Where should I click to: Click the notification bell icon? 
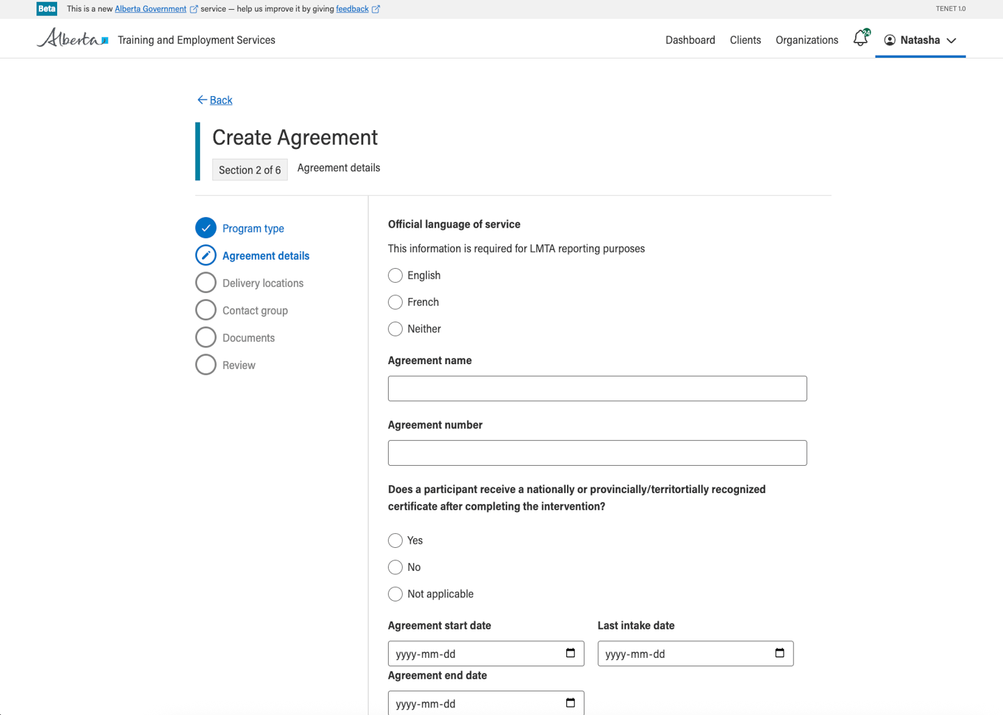click(x=860, y=39)
